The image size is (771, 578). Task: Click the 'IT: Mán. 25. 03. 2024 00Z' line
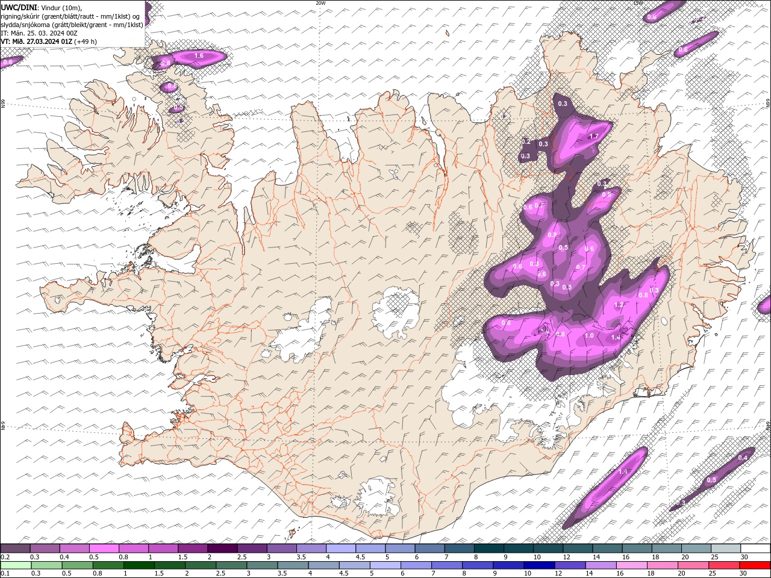click(38, 33)
